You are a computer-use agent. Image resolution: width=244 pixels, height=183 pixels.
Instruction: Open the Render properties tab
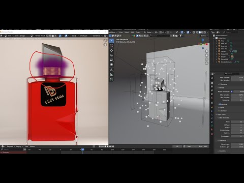click(212, 83)
